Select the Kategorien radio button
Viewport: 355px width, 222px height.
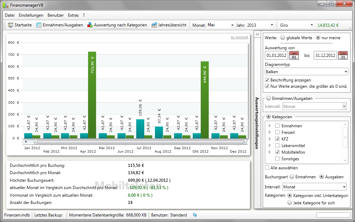pyautogui.click(x=269, y=117)
